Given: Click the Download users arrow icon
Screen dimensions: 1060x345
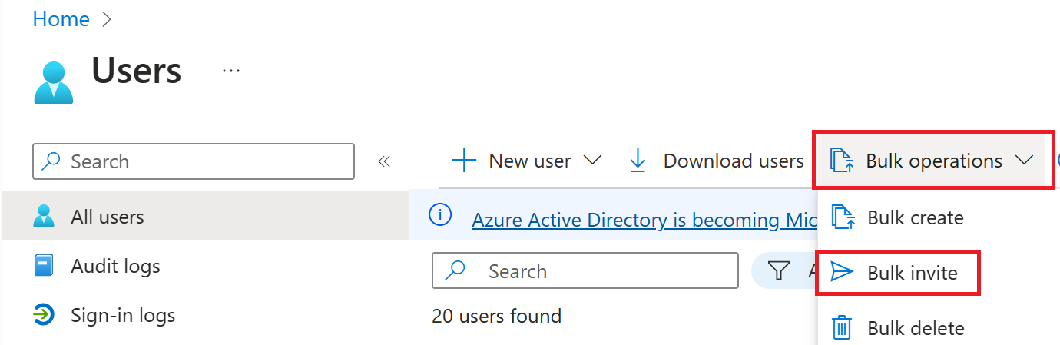Looking at the screenshot, I should (638, 161).
